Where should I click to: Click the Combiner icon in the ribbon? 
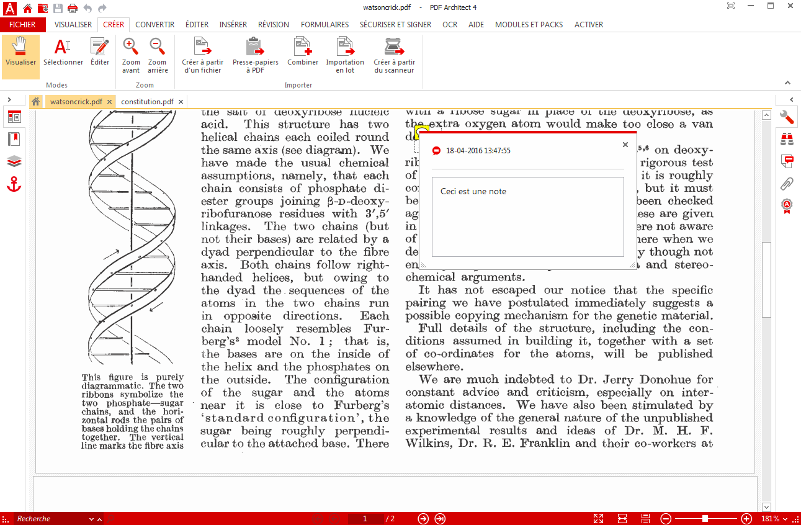[303, 48]
